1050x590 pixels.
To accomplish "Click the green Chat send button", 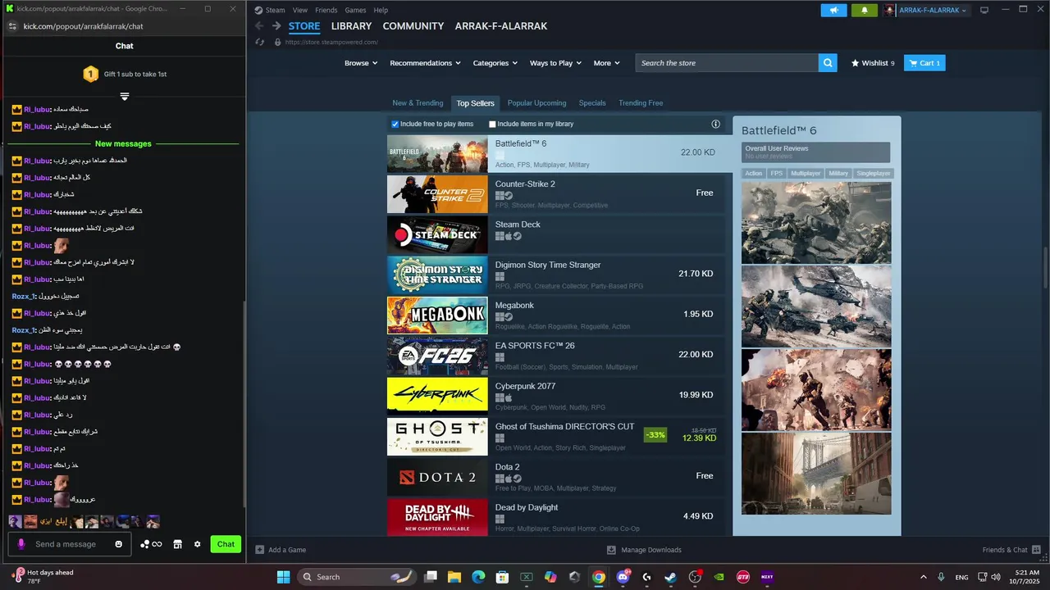I will [x=226, y=544].
